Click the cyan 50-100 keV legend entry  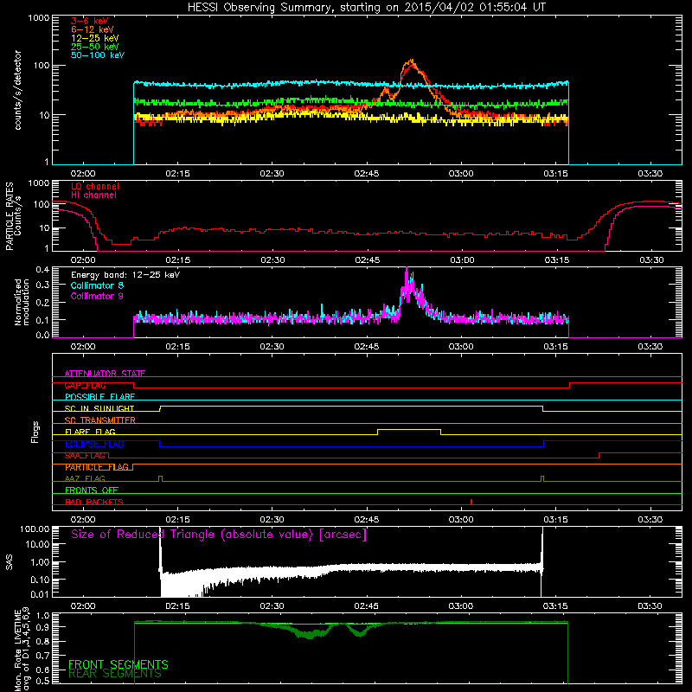[x=98, y=55]
